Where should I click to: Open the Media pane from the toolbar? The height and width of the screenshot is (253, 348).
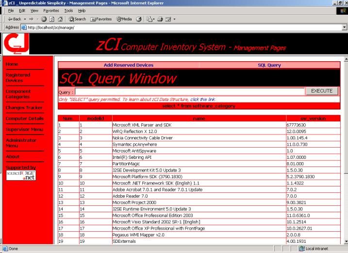pos(124,19)
